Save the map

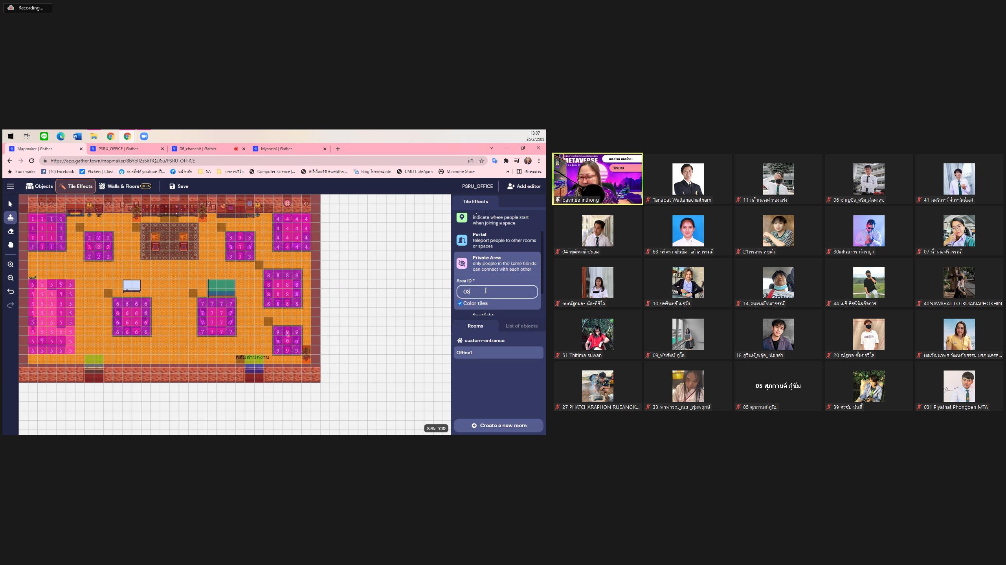(179, 186)
